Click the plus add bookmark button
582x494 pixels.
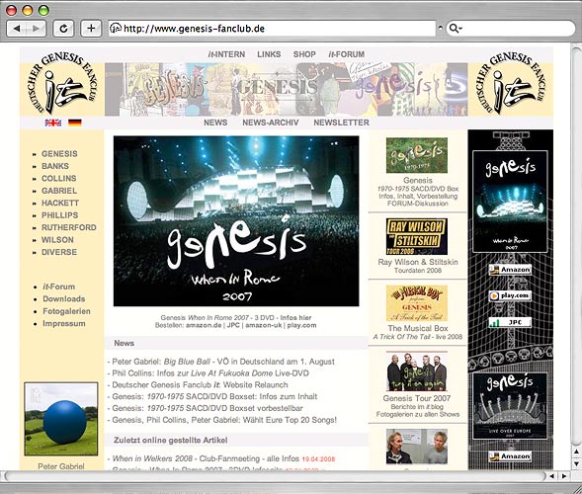click(91, 29)
